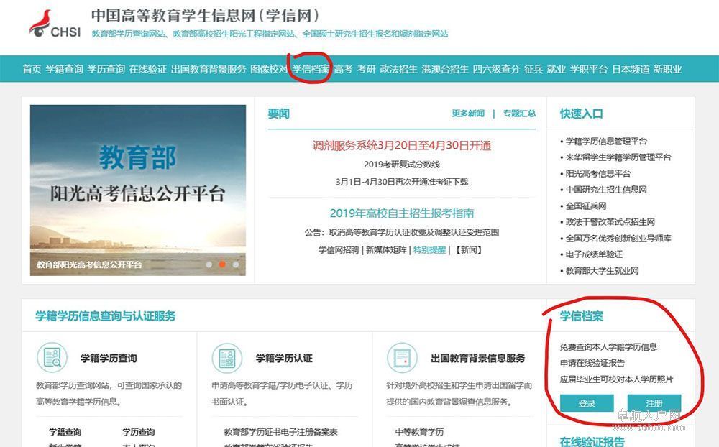
Task: Open 图像校对 in navigation bar
Action: tap(269, 69)
